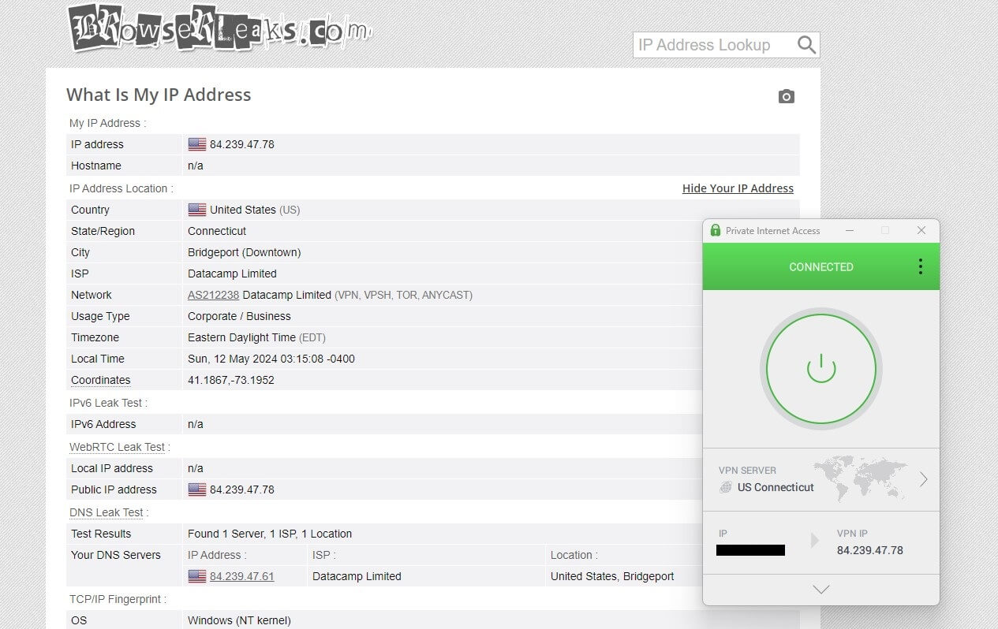The width and height of the screenshot is (998, 629).
Task: Open DNS server 84.239.47.61 link
Action: point(241,576)
